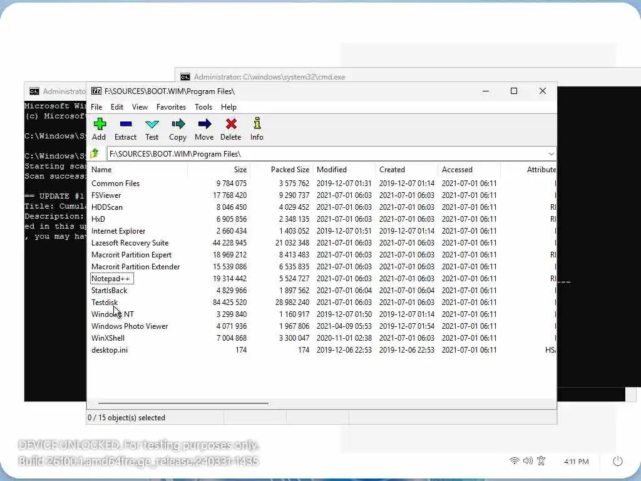Sort by Packed Size column header

click(x=282, y=169)
